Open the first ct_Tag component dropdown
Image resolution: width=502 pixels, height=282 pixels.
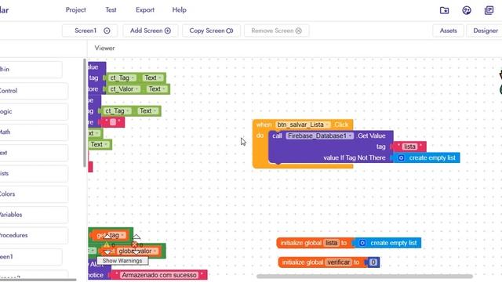point(122,78)
